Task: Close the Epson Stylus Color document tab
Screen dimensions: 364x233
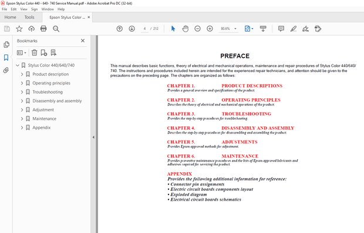Action: 89,17
